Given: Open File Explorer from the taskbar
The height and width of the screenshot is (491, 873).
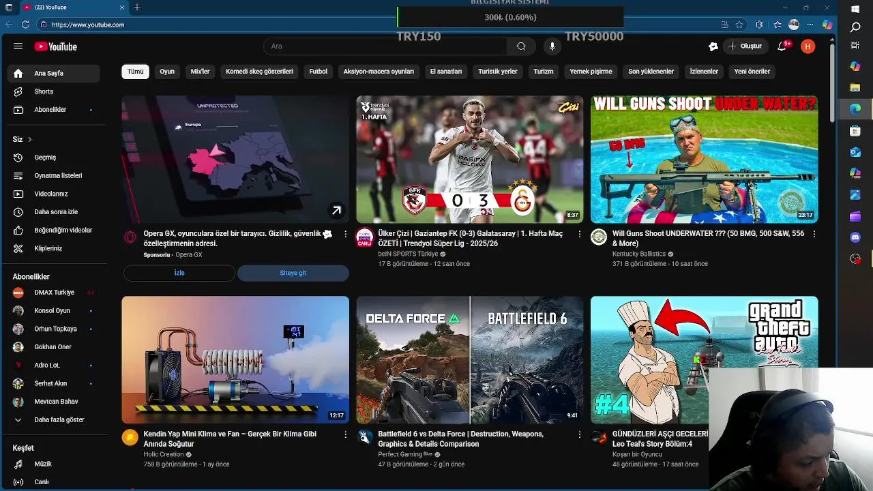Looking at the screenshot, I should pyautogui.click(x=855, y=87).
